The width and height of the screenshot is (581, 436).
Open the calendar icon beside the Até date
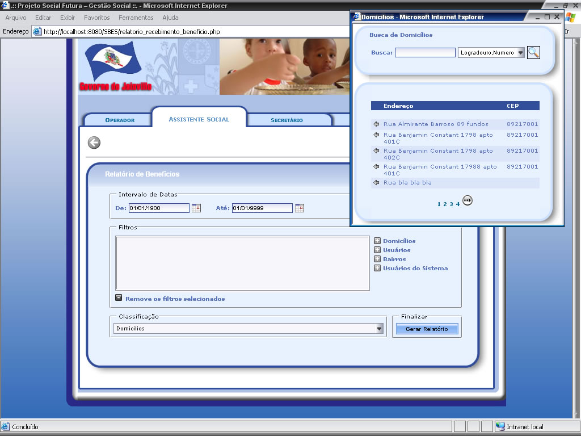tap(300, 208)
